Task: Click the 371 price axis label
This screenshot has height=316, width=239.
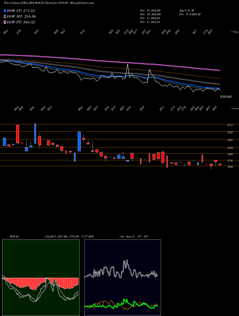Action: click(230, 125)
